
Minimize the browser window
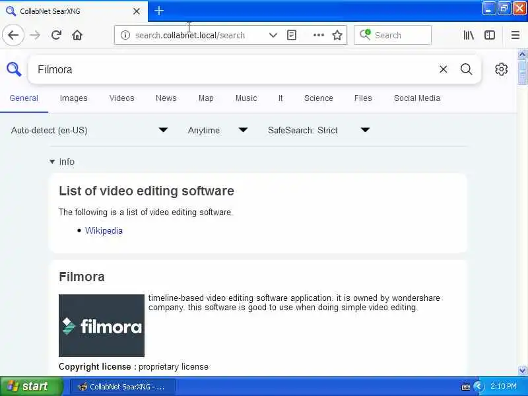click(x=488, y=9)
